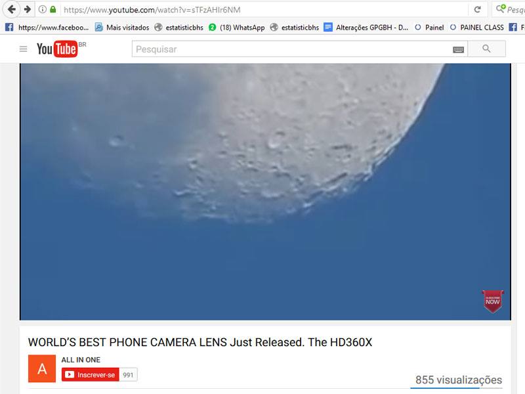
Task: Subscribe using the Inscrever-se button
Action: coord(91,374)
